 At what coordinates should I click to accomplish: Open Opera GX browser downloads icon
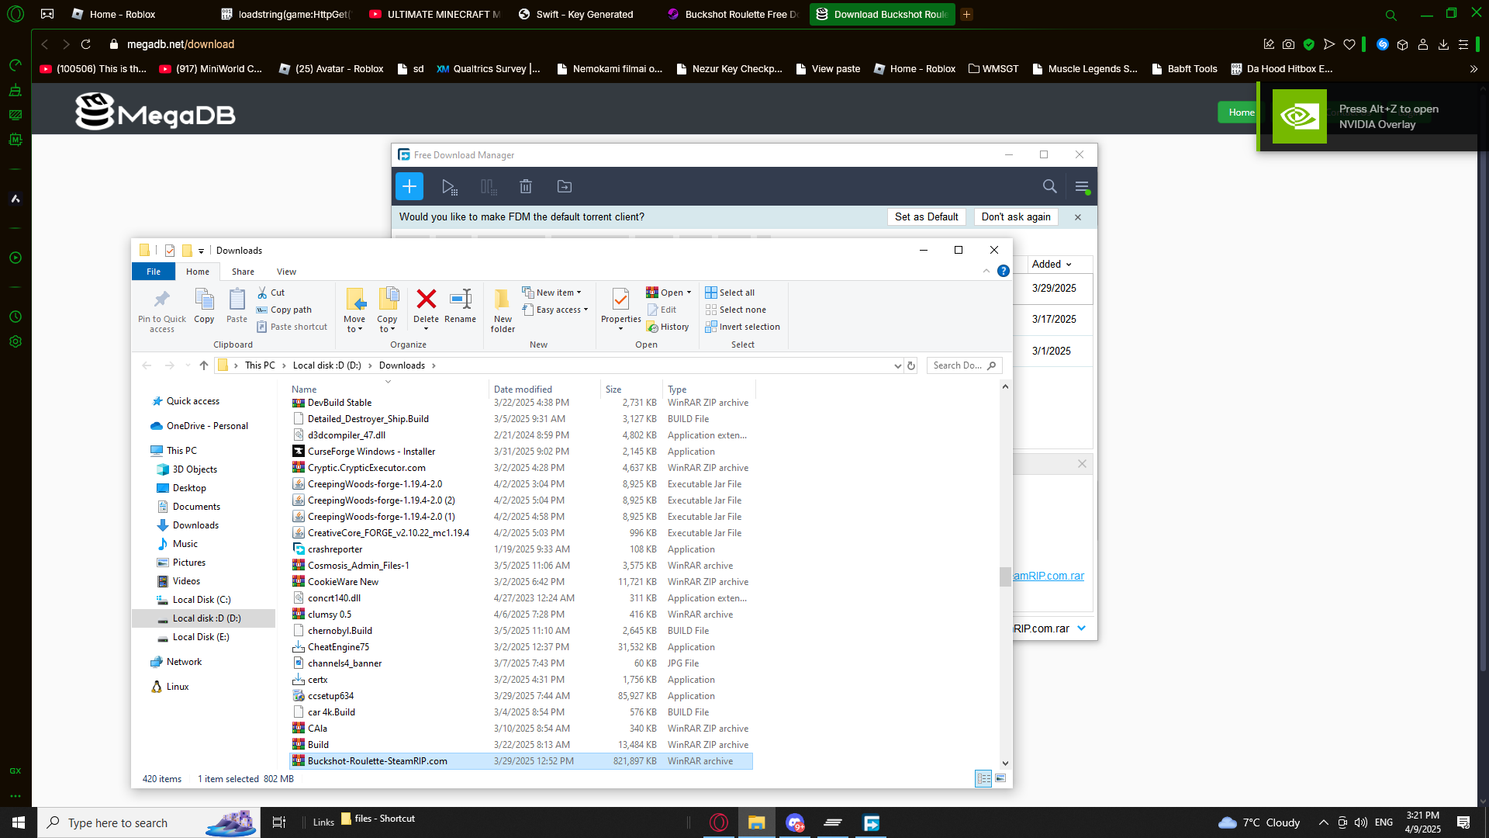click(x=1443, y=44)
